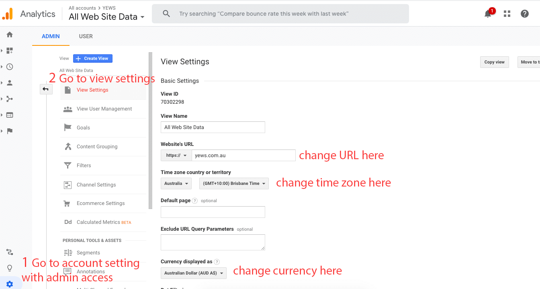Click the notifications bell icon
The height and width of the screenshot is (289, 540).
pyautogui.click(x=488, y=14)
